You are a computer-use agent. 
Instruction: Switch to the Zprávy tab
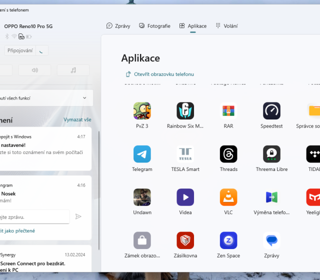click(x=119, y=26)
